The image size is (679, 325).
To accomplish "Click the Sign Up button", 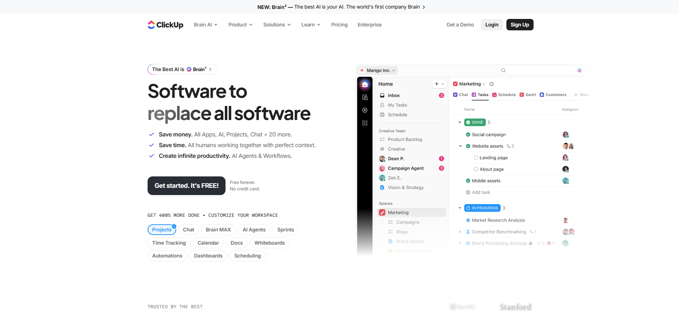I will click(520, 25).
